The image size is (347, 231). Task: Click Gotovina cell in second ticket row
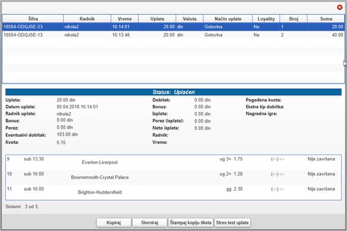tap(214, 35)
